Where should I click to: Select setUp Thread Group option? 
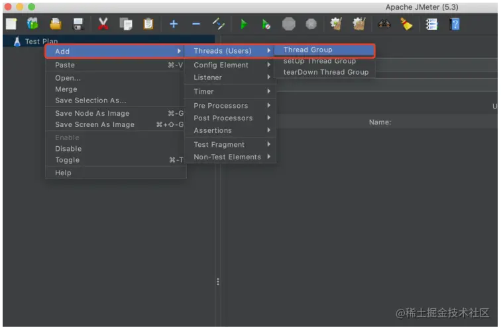point(325,61)
